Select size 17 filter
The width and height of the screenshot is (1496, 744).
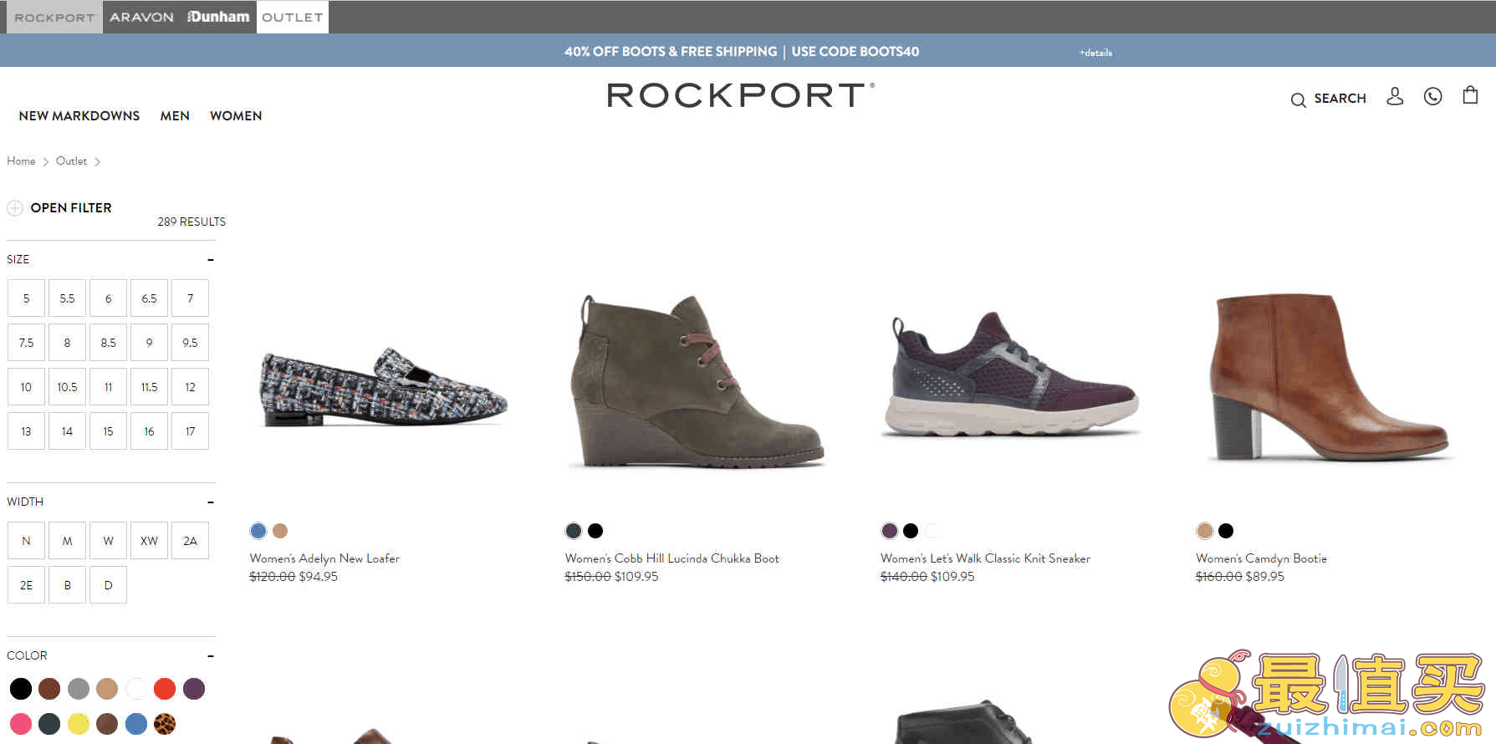pos(190,431)
